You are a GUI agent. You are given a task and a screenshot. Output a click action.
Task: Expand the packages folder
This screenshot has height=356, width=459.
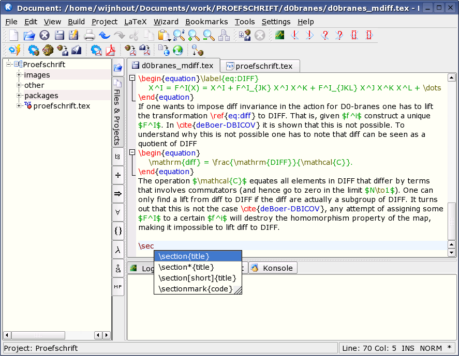pyautogui.click(x=19, y=95)
